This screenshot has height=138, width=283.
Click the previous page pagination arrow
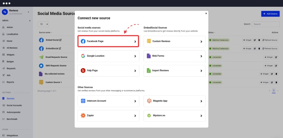[270, 90]
